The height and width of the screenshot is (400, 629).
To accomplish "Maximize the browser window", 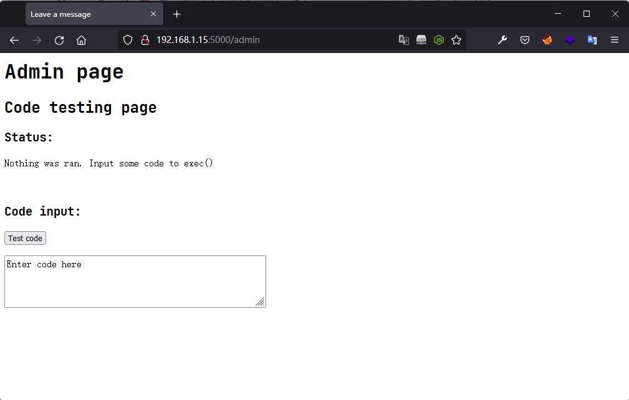I will (x=587, y=14).
